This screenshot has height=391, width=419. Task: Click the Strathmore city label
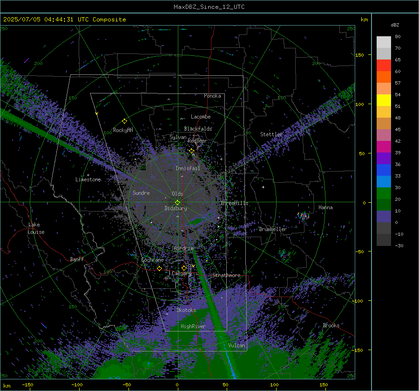point(226,275)
